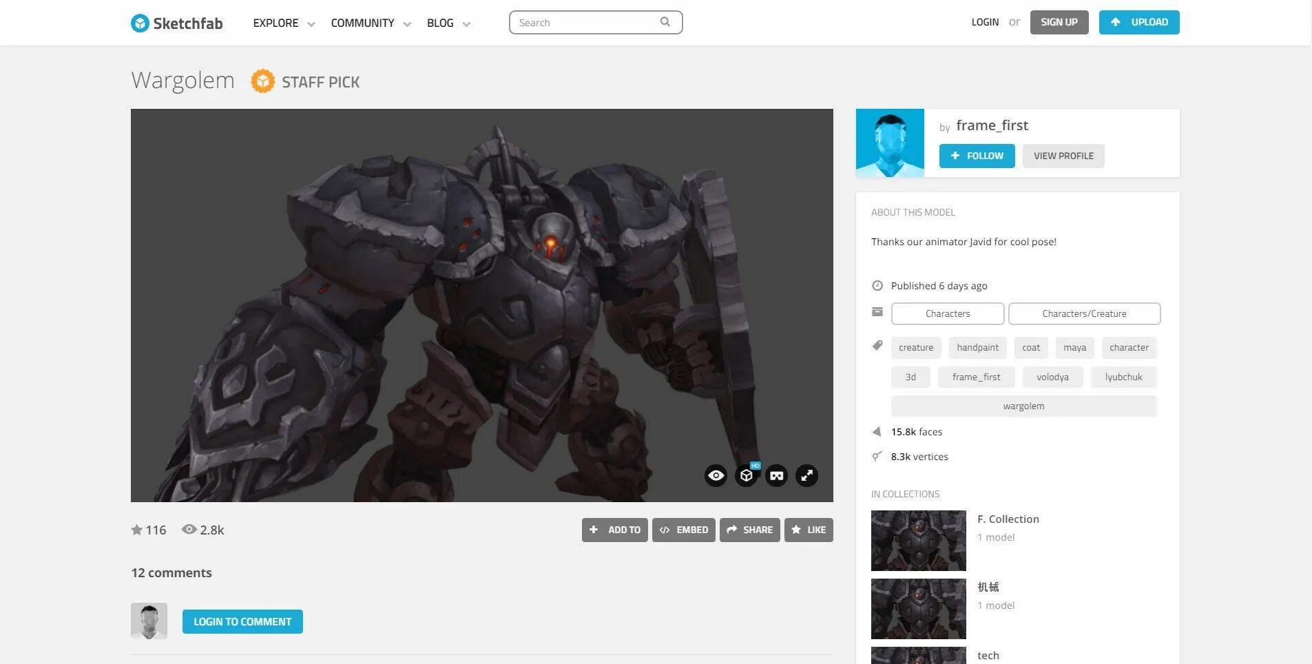The width and height of the screenshot is (1312, 664).
Task: Click the character tag
Action: click(1129, 348)
